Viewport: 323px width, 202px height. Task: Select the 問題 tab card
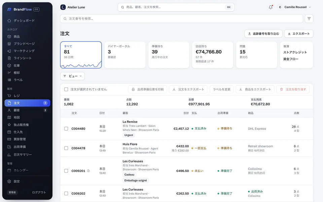coord(256,55)
